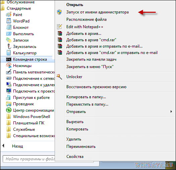This screenshot has height=170, width=176.
Task: Click the Записки sticky notes icon
Action: coord(9,40)
